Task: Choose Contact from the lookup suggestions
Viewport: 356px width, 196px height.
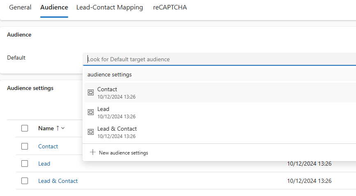Action: tap(107, 90)
